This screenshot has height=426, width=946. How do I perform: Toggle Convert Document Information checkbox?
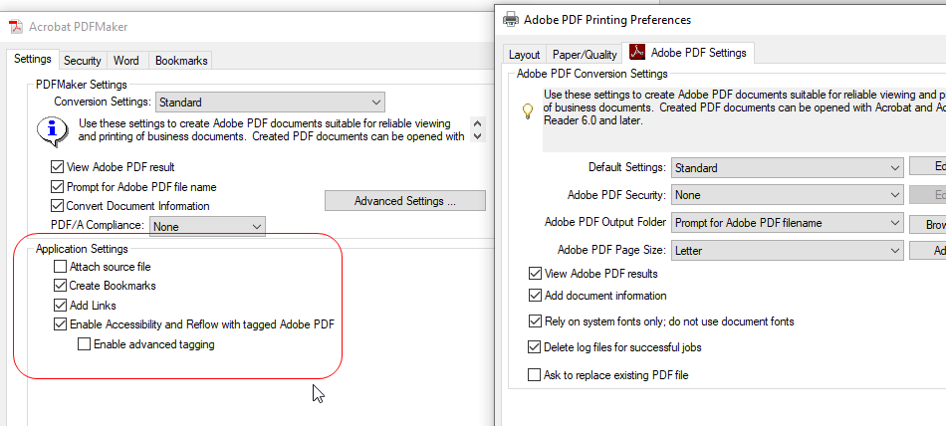pyautogui.click(x=58, y=206)
